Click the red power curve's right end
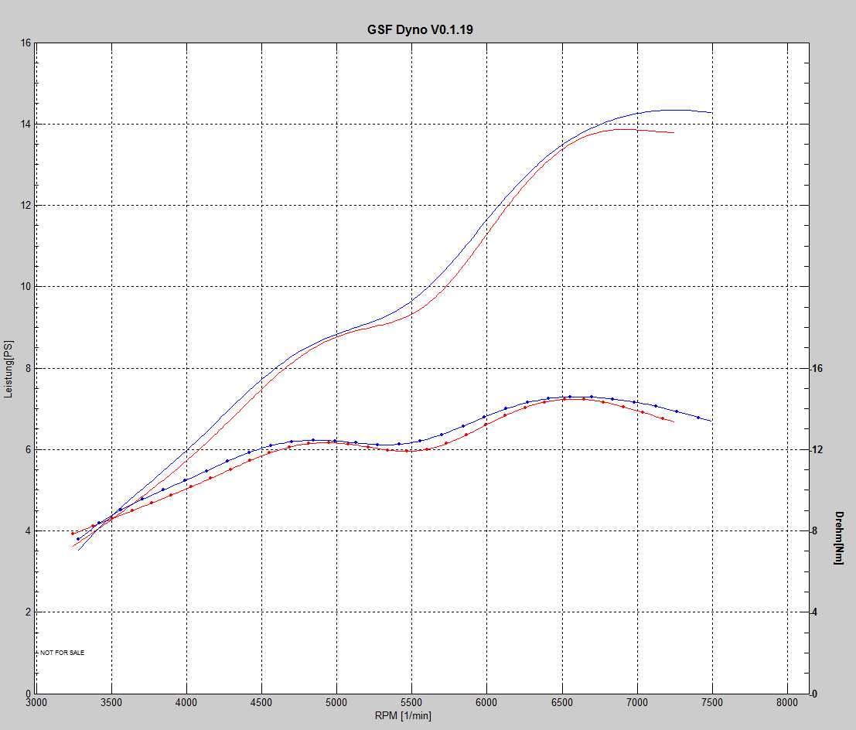This screenshot has width=856, height=730. click(673, 133)
